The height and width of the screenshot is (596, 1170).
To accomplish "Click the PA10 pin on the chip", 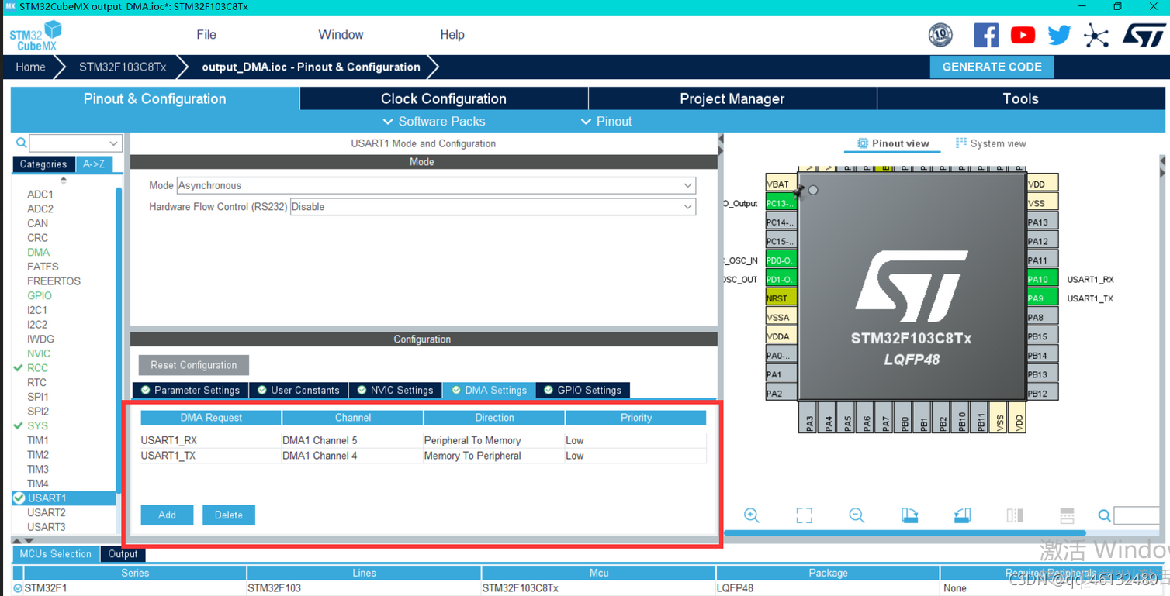I will pos(1043,279).
